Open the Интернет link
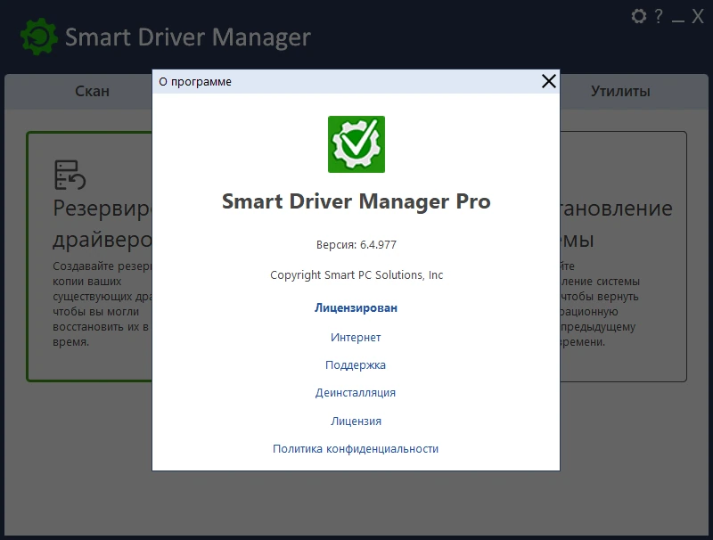The image size is (713, 540). click(356, 337)
